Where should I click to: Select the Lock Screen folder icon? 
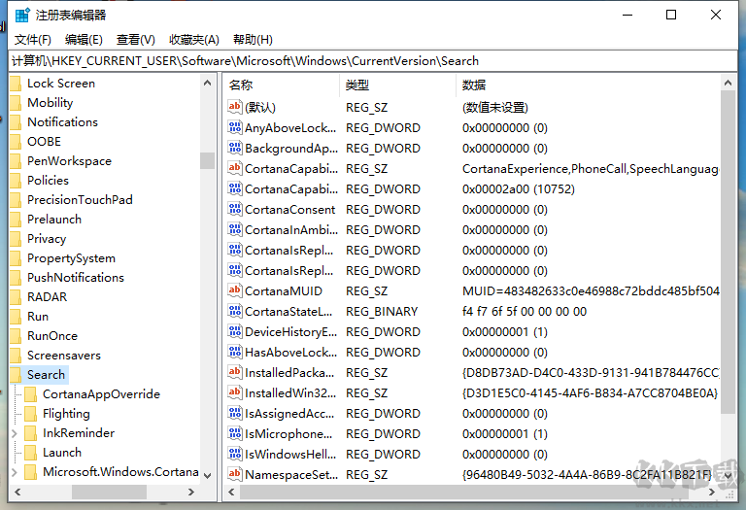[x=16, y=84]
